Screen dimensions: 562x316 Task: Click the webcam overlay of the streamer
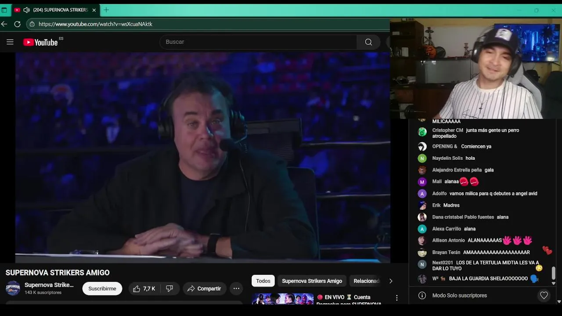click(x=476, y=69)
